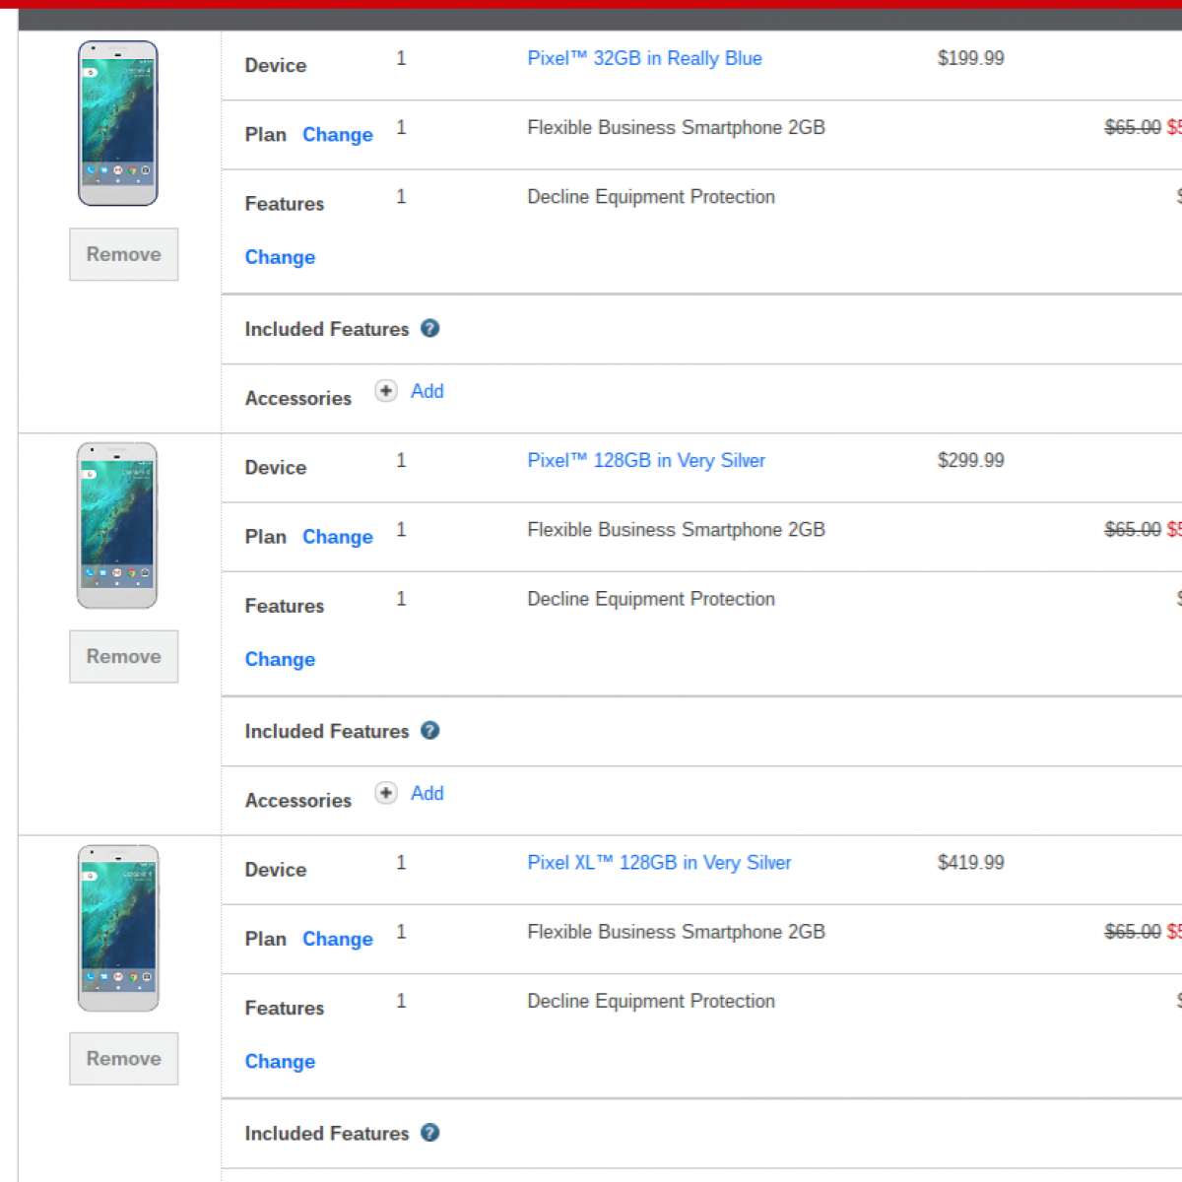Click the Pixel 128GB Very Silver phone image
The width and height of the screenshot is (1182, 1182).
click(x=117, y=525)
